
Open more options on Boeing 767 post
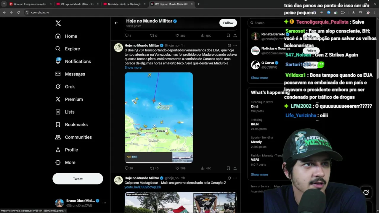[235, 46]
